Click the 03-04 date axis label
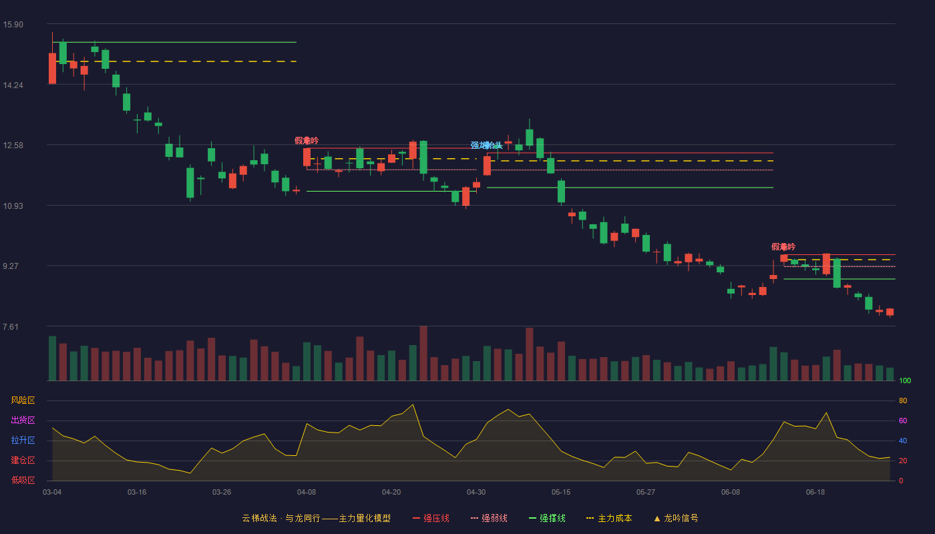Screen dimensions: 935x534 click(52, 492)
